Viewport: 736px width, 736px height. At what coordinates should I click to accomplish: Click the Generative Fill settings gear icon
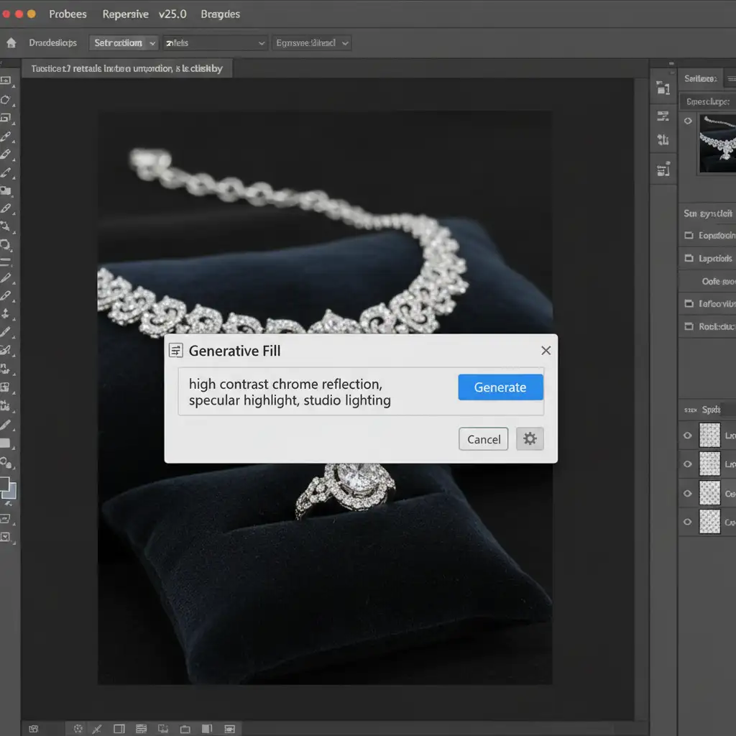(530, 439)
